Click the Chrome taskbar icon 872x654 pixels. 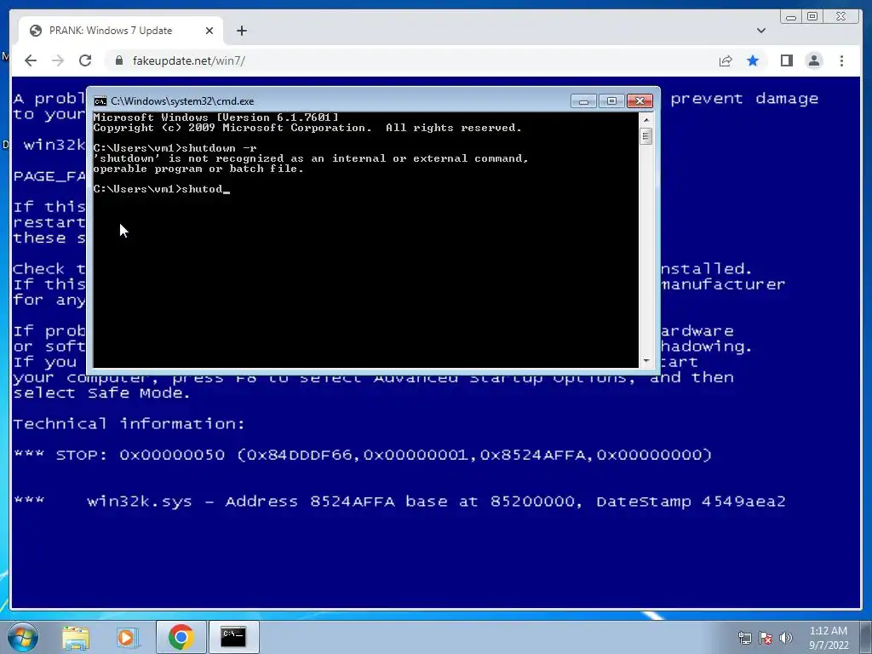pos(181,637)
